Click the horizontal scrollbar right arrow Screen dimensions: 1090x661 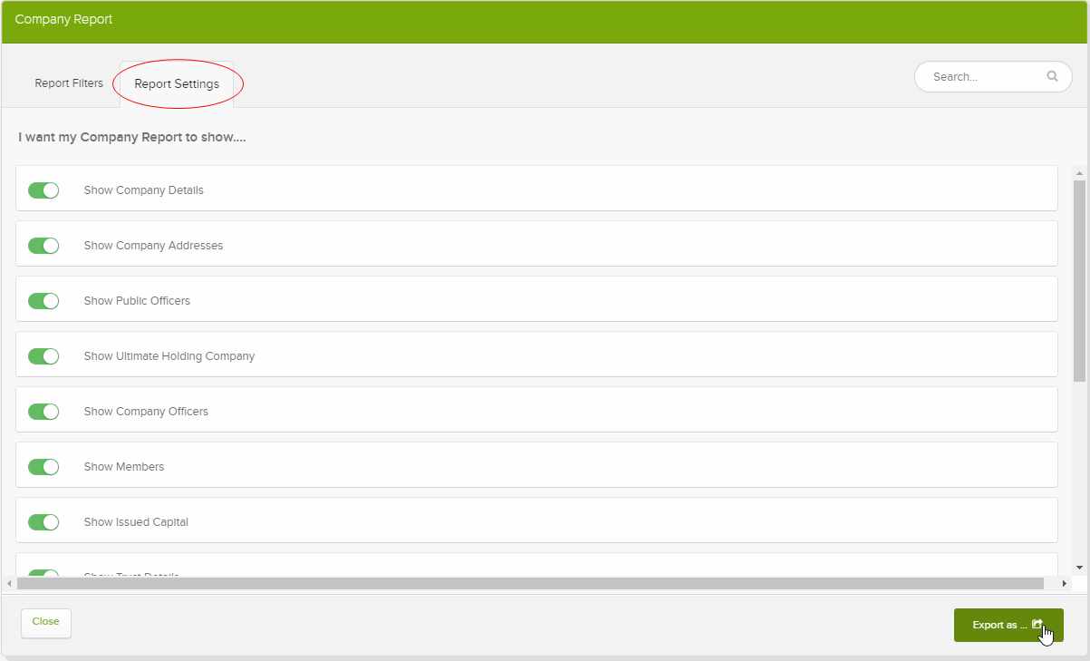(x=1066, y=583)
